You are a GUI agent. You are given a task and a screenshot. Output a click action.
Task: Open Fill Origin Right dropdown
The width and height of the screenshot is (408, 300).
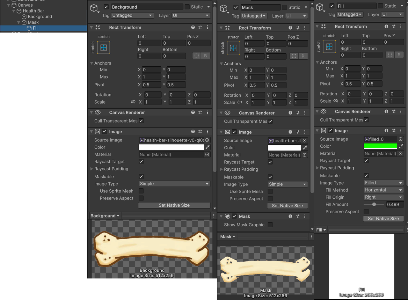coord(384,197)
